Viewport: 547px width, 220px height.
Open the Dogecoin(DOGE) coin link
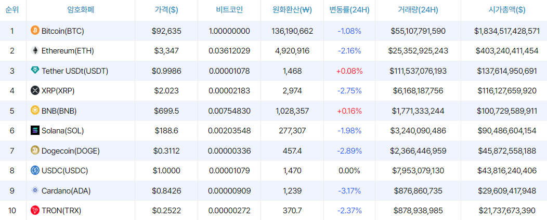[x=71, y=151]
